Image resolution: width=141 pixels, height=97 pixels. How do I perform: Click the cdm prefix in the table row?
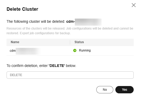click(13, 51)
